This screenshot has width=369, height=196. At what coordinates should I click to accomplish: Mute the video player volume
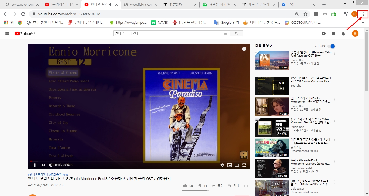[51, 165]
